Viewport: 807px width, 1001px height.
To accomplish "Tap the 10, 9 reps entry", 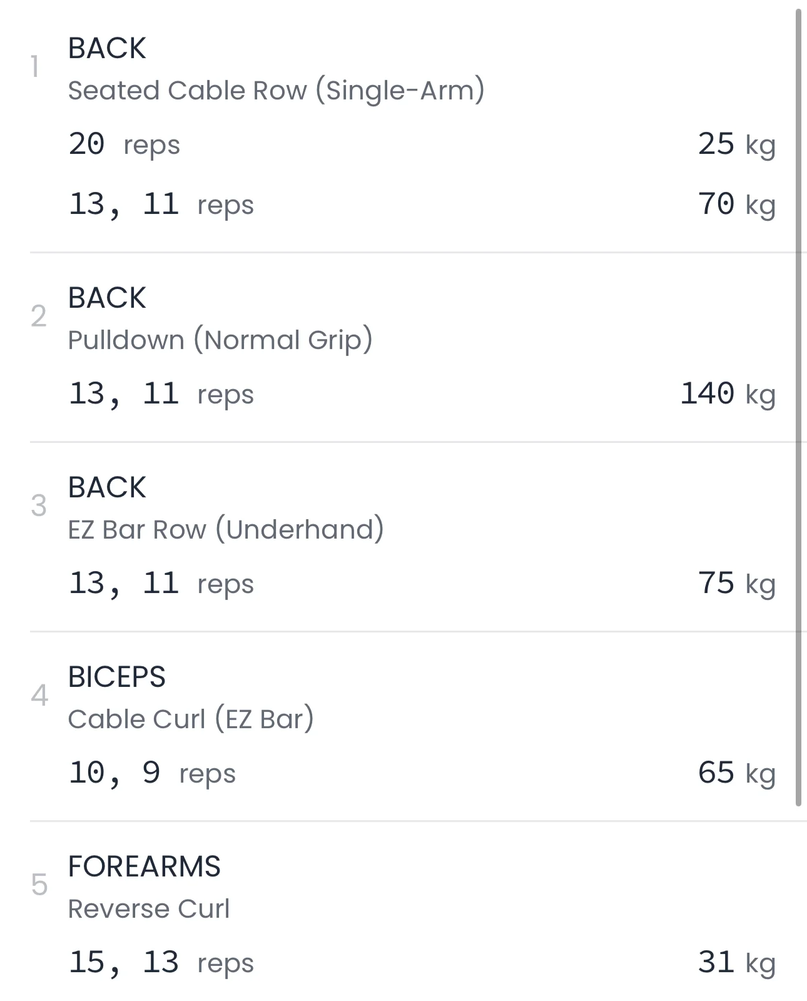I will point(151,773).
